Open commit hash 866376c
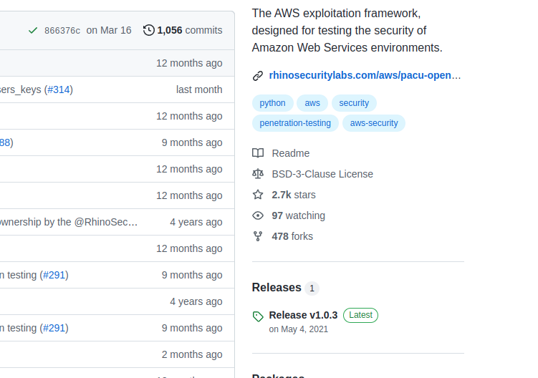Image resolution: width=538 pixels, height=378 pixels. 62,31
